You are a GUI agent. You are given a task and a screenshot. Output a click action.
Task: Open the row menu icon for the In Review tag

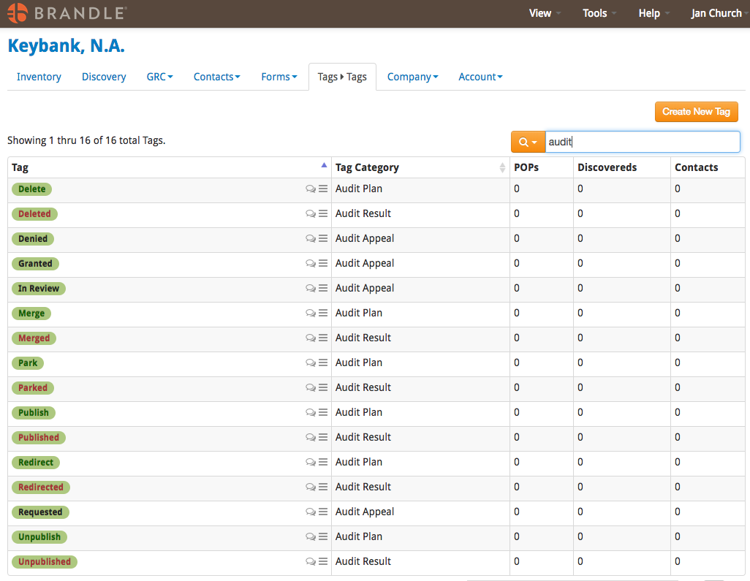[323, 288]
